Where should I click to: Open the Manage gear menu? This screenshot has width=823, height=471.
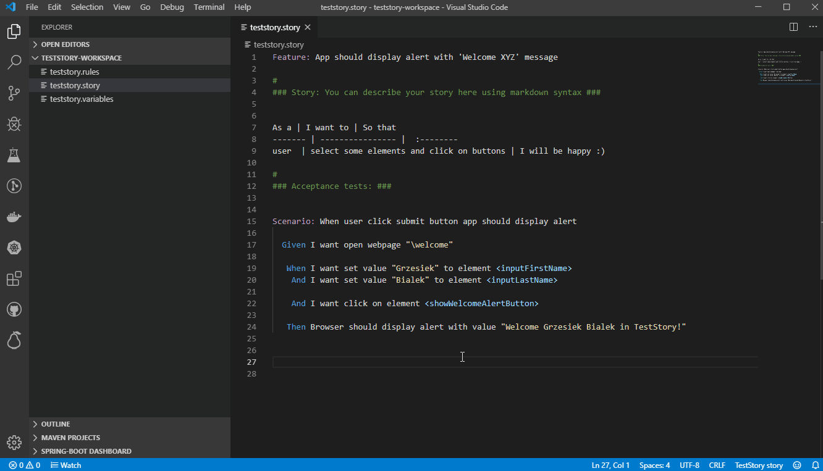click(x=14, y=443)
